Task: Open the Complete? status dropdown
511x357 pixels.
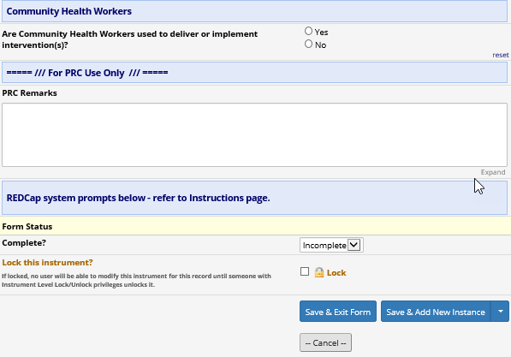Action: click(331, 245)
